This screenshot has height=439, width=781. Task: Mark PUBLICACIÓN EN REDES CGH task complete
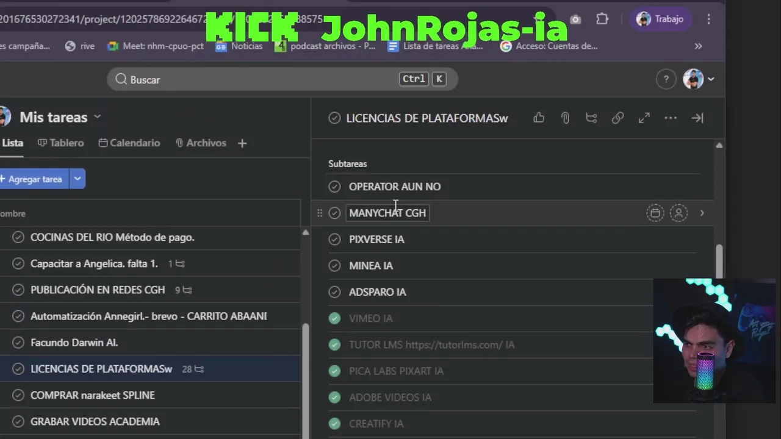(18, 290)
